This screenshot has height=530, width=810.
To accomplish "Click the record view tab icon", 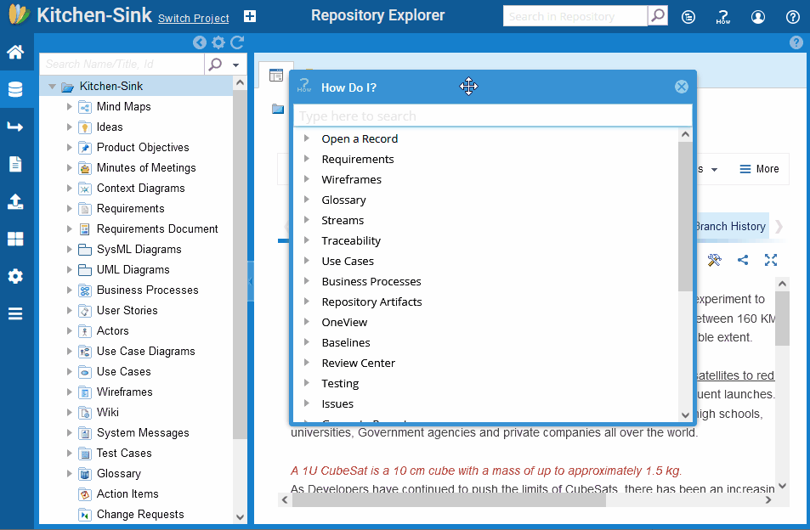I will 276,76.
